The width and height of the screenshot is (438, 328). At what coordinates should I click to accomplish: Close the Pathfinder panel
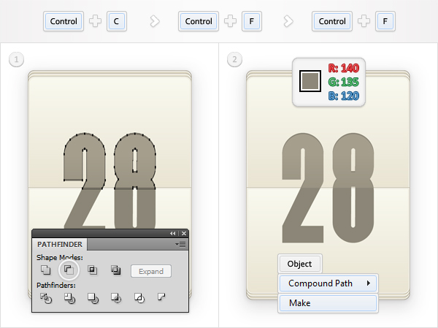pyautogui.click(x=184, y=234)
